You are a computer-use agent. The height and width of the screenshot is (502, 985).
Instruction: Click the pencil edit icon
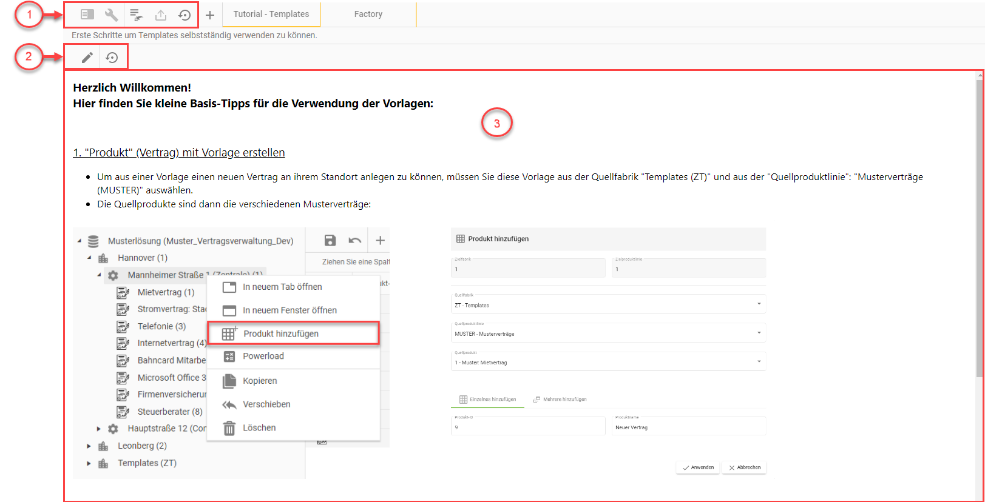pos(87,58)
